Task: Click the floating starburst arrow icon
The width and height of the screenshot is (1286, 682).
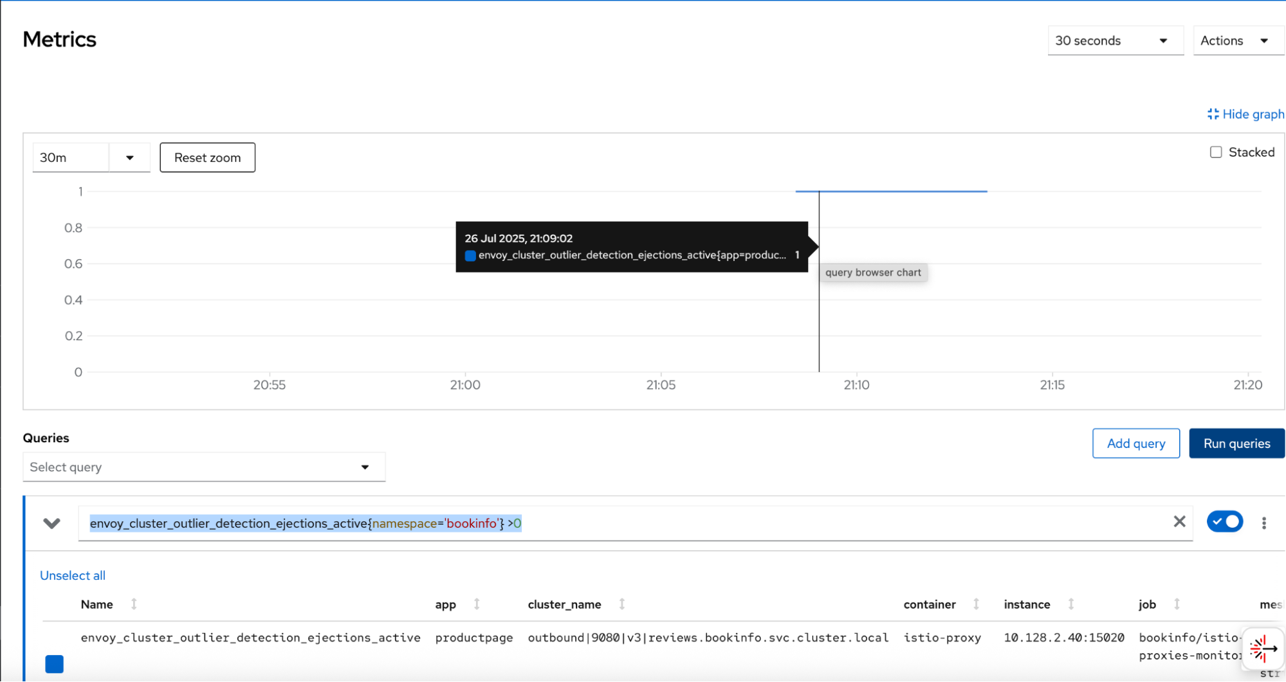Action: [1262, 649]
